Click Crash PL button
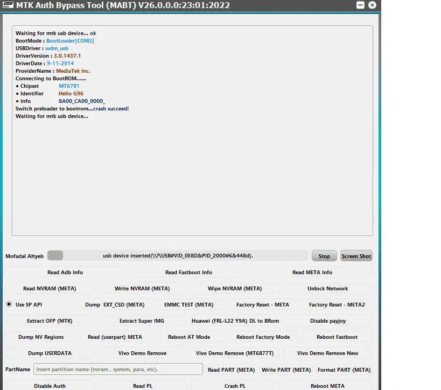Image resolution: width=441 pixels, height=390 pixels. pos(235,386)
